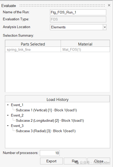Image resolution: width=113 pixels, height=167 pixels.
Task: Collapse the Event_1 tree node
Action: click(x=8, y=105)
